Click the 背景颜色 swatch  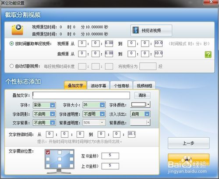point(138,122)
